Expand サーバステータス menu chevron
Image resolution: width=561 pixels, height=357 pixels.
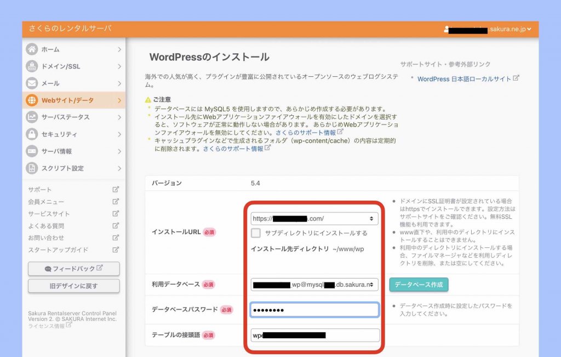pos(119,117)
